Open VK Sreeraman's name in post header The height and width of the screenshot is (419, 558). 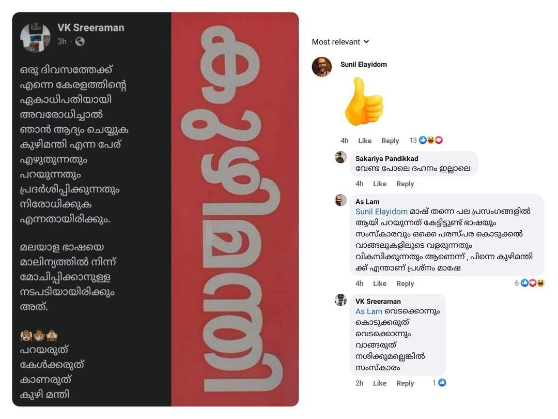pyautogui.click(x=91, y=27)
